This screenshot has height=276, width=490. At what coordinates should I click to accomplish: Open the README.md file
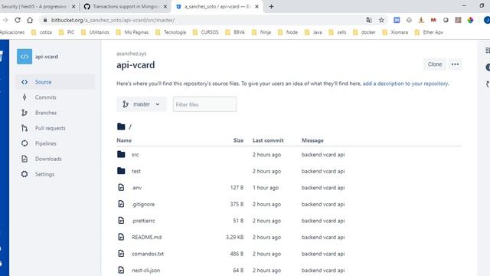point(146,237)
